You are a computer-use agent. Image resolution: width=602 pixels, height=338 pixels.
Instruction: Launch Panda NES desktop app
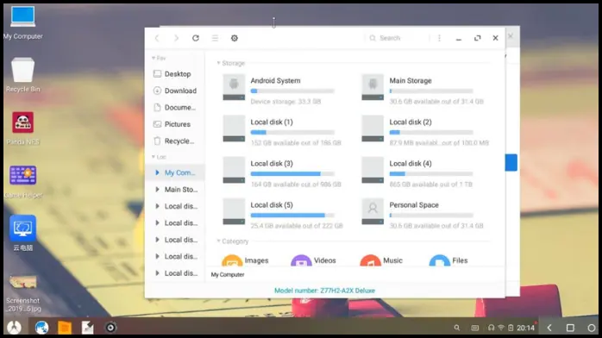point(23,128)
